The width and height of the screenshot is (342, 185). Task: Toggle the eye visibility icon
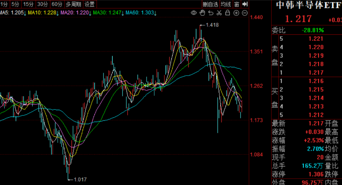(x=194, y=13)
